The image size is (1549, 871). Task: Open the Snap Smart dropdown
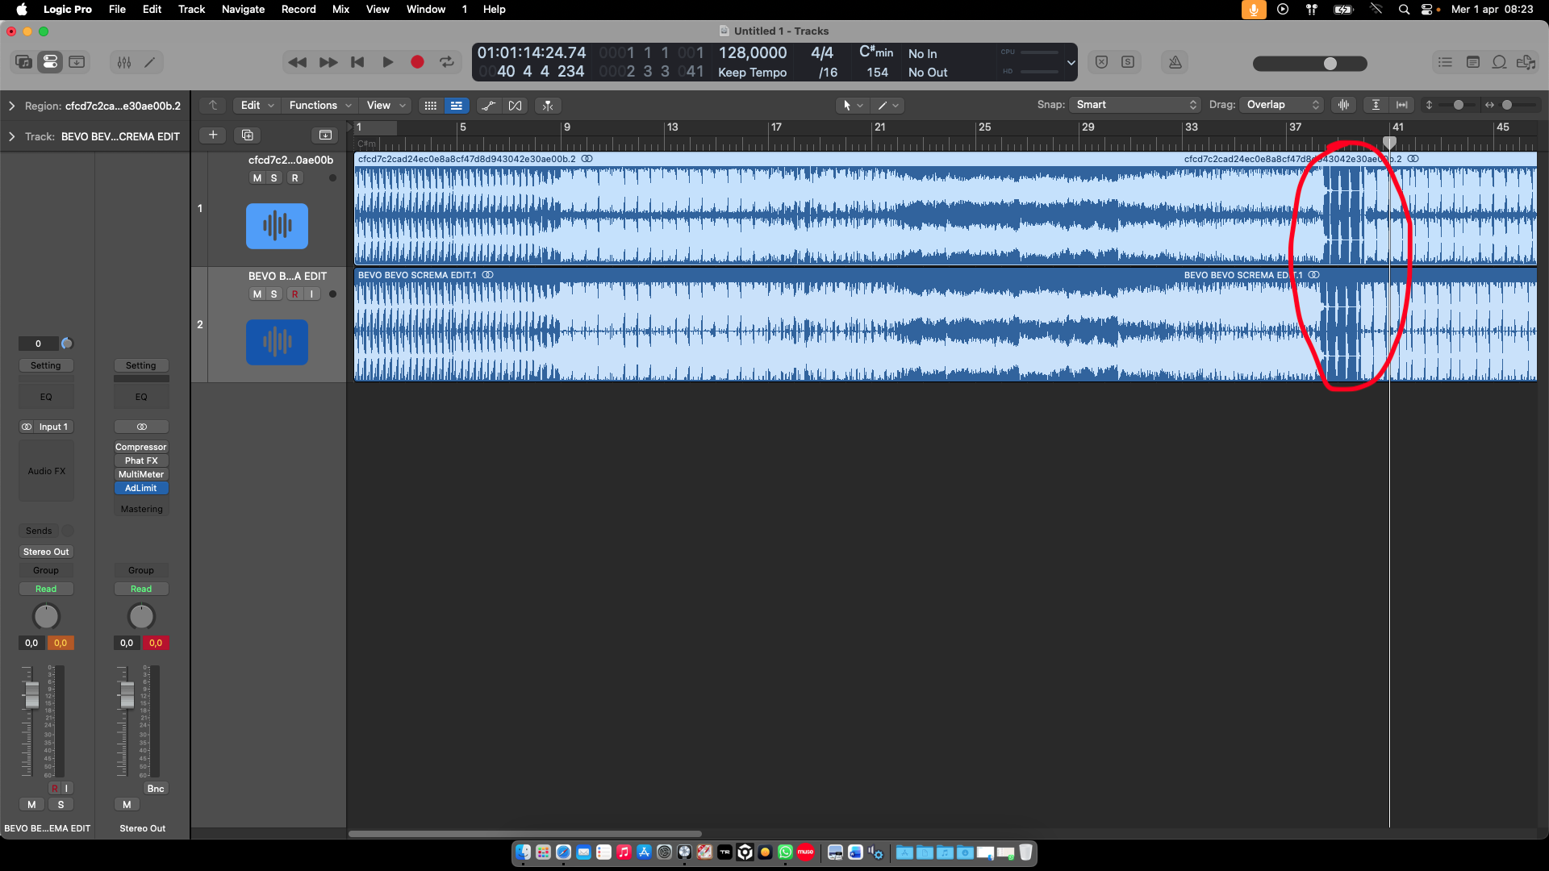tap(1135, 105)
